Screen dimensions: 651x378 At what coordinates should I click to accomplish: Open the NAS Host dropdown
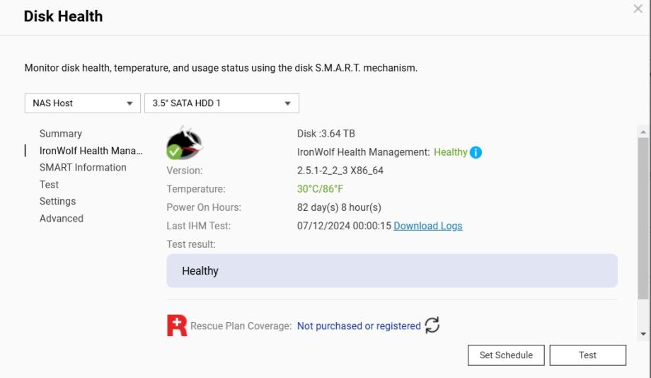82,103
